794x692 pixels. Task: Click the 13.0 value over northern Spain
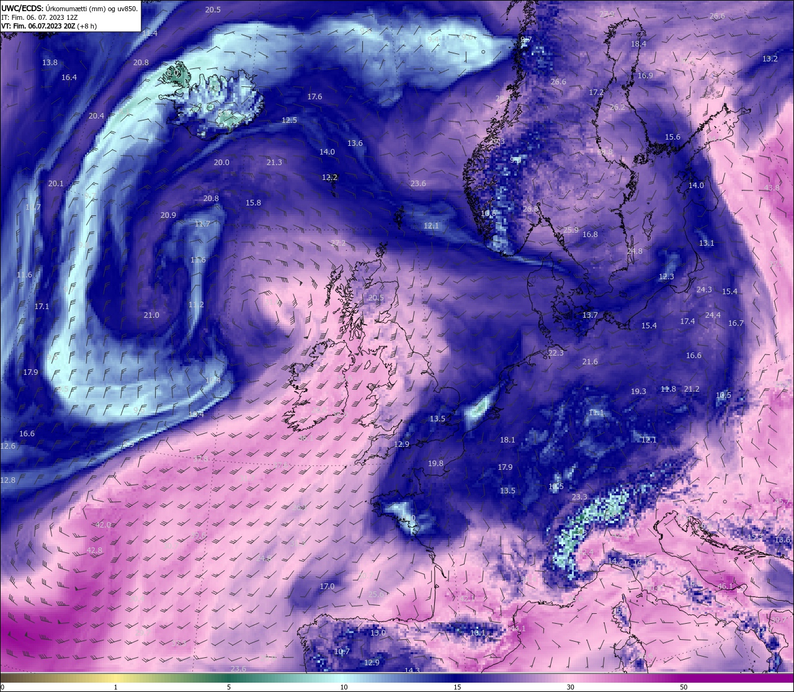[378, 633]
